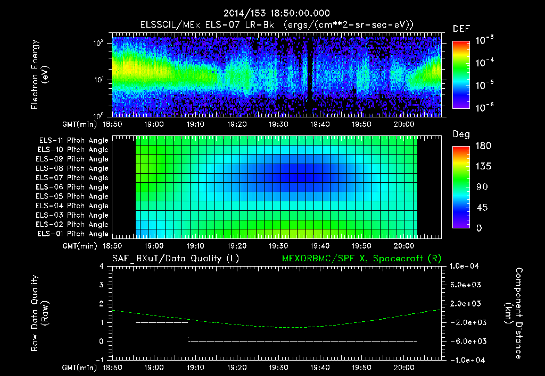
Task: Click the white data quality line at level 0
Action: pos(302,341)
